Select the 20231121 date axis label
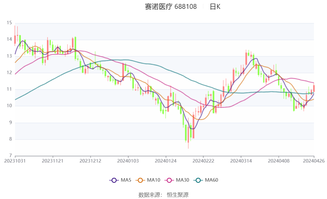Image resolution: width=327 pixels, height=199 pixels. (53, 161)
